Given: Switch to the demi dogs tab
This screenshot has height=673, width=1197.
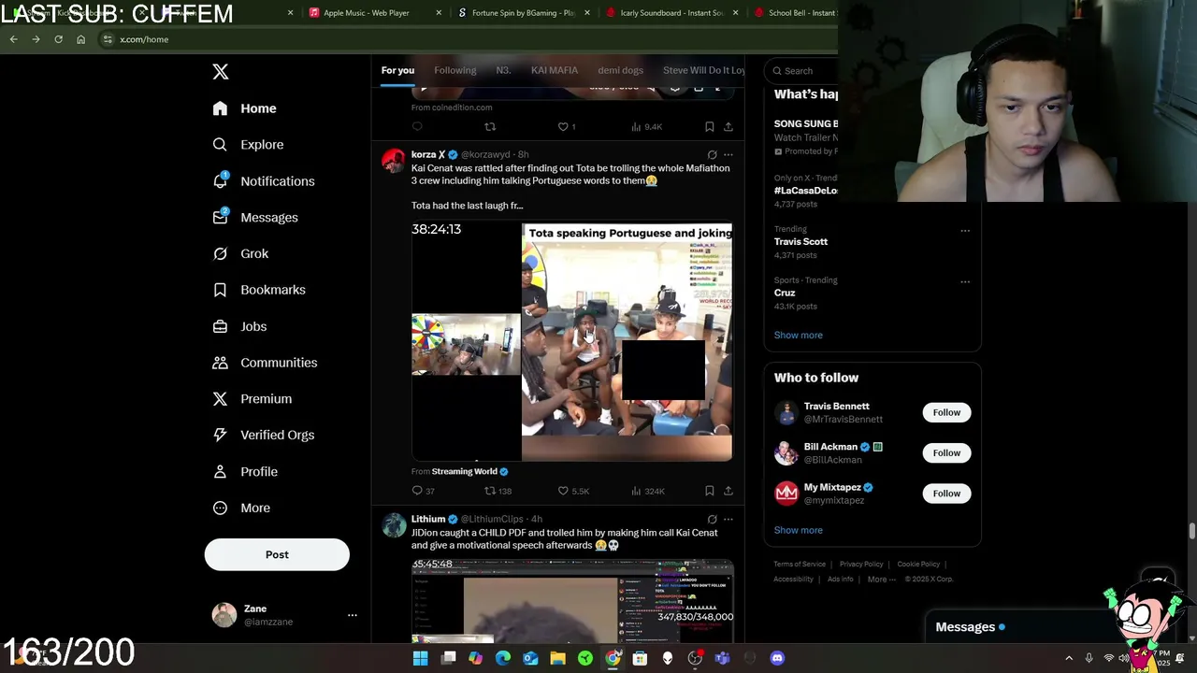Looking at the screenshot, I should 620,70.
